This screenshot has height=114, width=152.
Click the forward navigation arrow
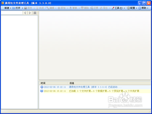click(x=30, y=13)
